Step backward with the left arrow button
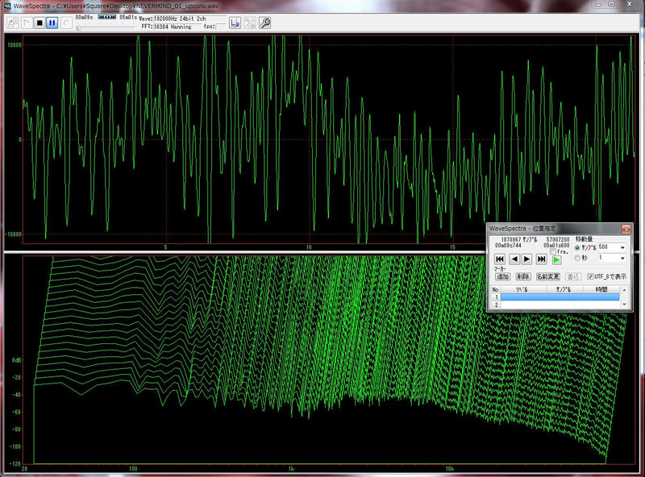 (x=514, y=259)
